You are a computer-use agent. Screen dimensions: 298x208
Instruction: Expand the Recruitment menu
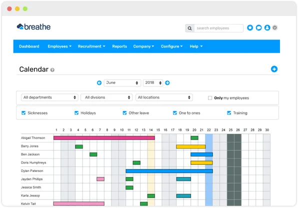(x=91, y=46)
